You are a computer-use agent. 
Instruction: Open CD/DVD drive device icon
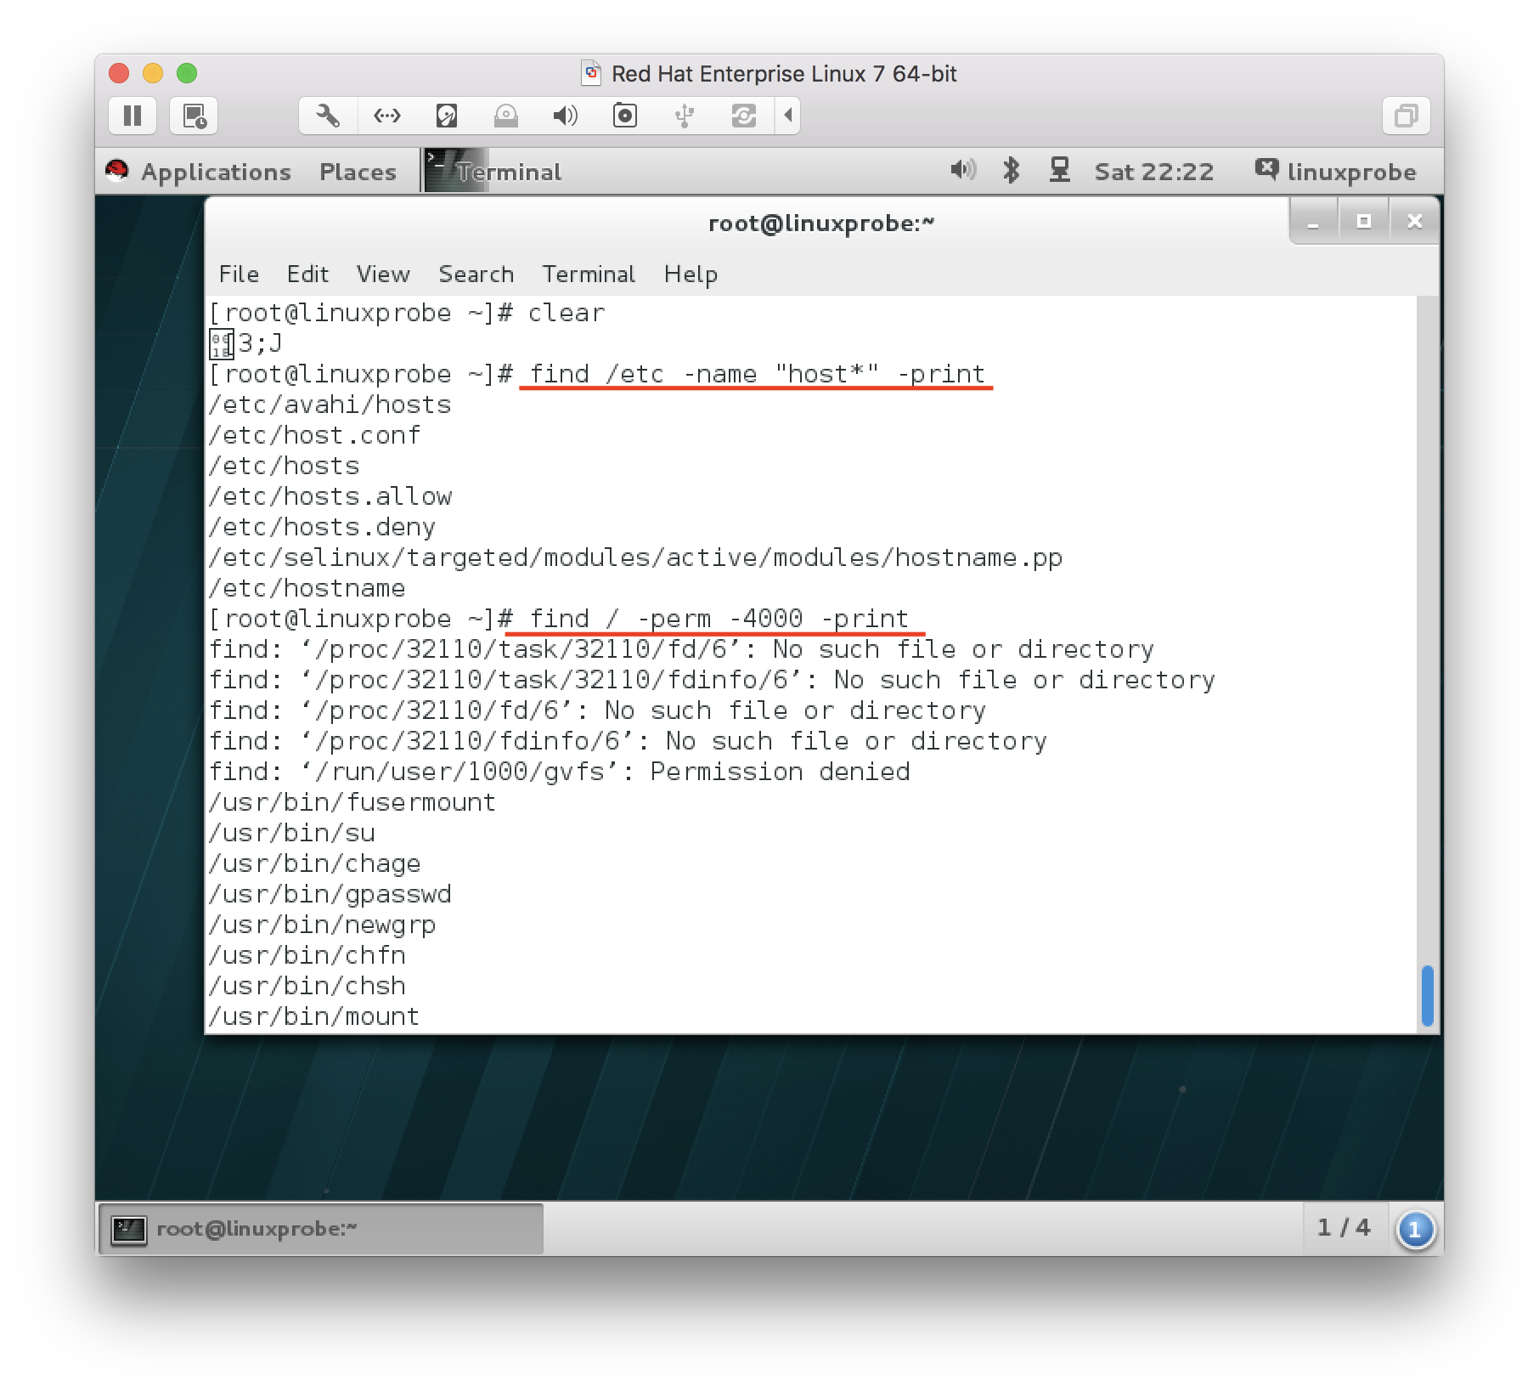tap(506, 116)
